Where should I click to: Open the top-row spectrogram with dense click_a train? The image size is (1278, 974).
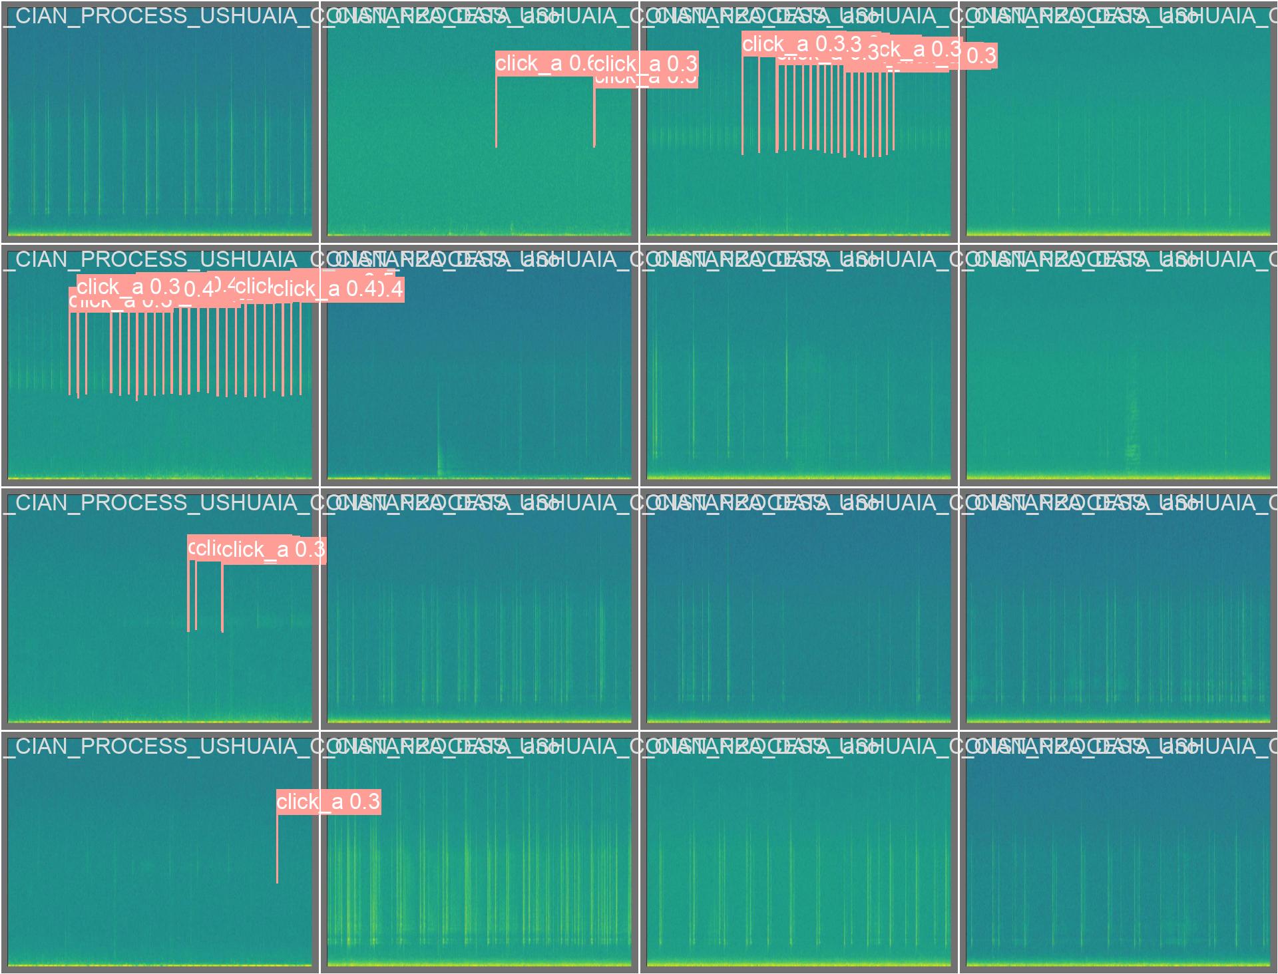click(799, 193)
